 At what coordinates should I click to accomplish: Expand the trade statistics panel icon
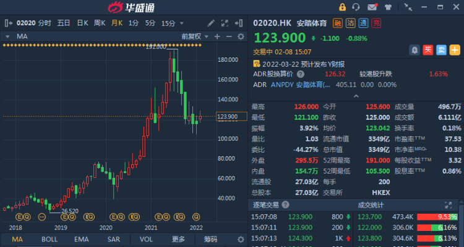449,205
